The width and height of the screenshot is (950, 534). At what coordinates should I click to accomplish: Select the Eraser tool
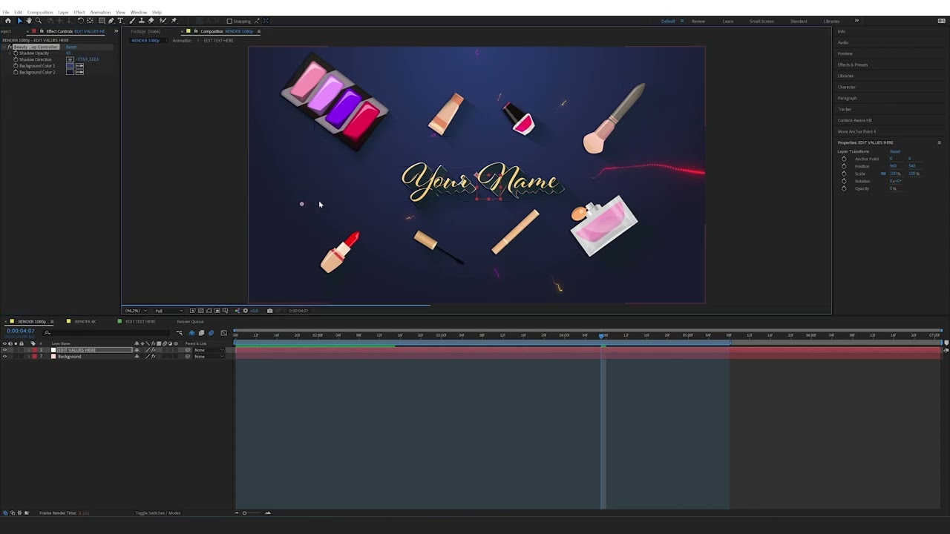coord(151,21)
